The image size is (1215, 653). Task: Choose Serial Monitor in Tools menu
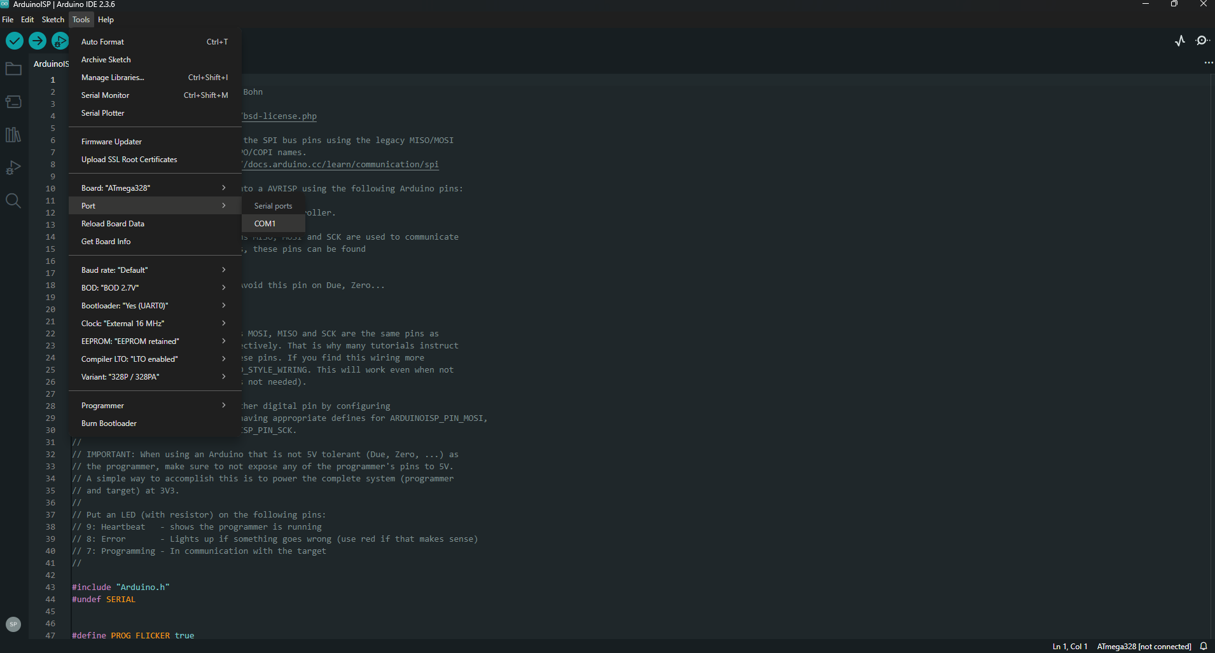tap(155, 95)
